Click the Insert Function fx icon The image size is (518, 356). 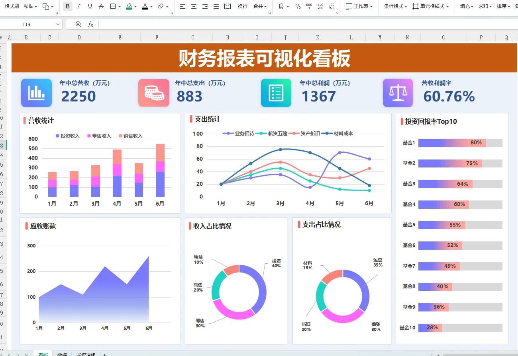click(x=90, y=24)
